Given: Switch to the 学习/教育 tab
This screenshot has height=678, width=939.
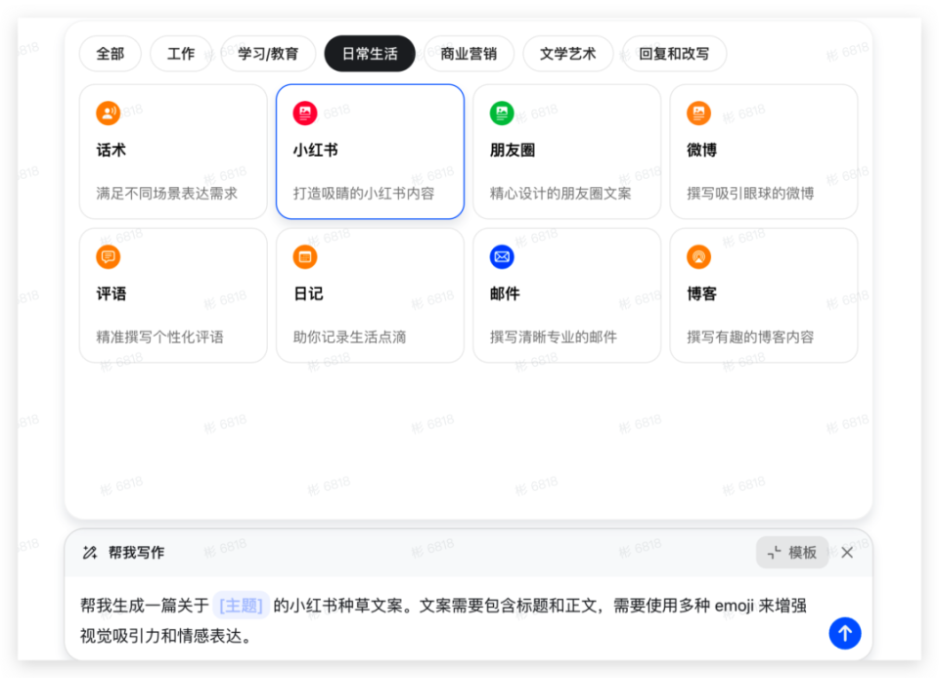Looking at the screenshot, I should (x=267, y=54).
